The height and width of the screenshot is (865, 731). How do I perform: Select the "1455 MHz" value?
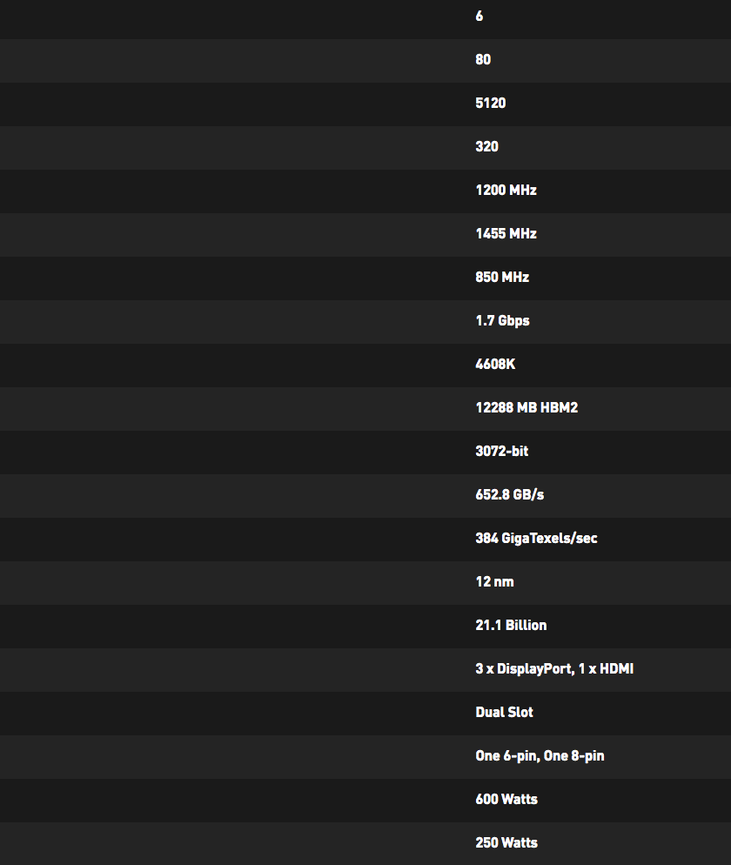[506, 234]
